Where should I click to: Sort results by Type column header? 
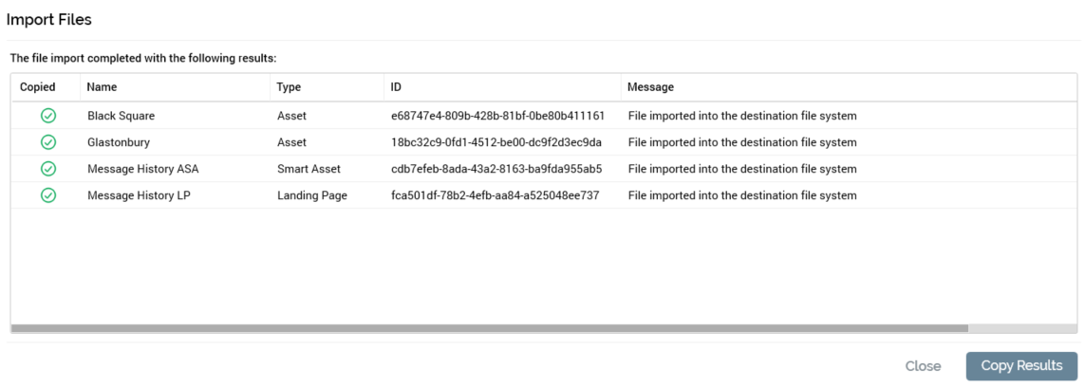pyautogui.click(x=289, y=87)
